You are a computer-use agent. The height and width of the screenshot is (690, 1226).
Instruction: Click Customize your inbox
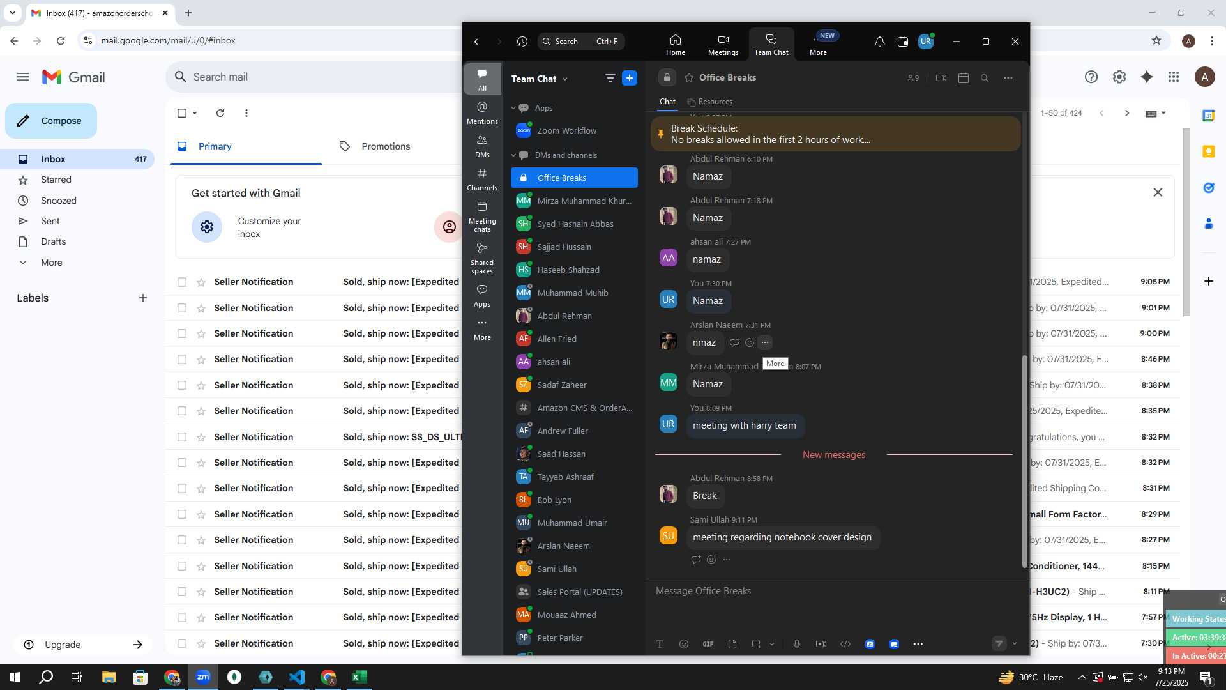click(269, 227)
